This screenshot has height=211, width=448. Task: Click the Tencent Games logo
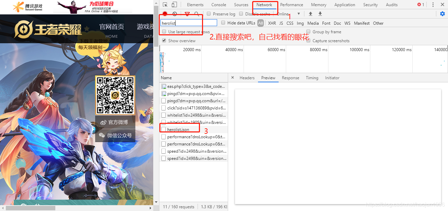pyautogui.click(x=27, y=7)
